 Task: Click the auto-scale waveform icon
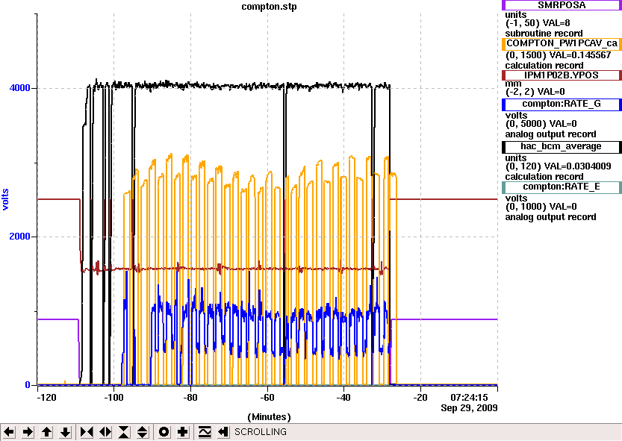(205, 432)
